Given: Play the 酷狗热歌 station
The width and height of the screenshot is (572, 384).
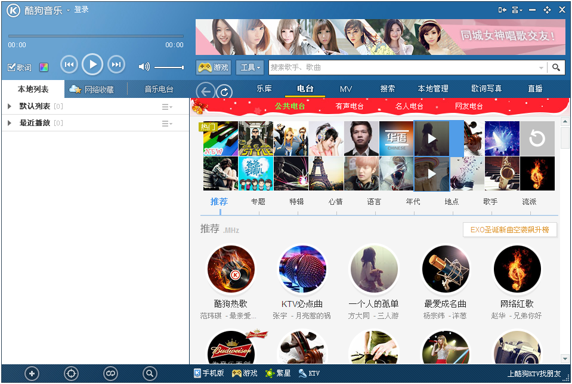Looking at the screenshot, I should [231, 269].
